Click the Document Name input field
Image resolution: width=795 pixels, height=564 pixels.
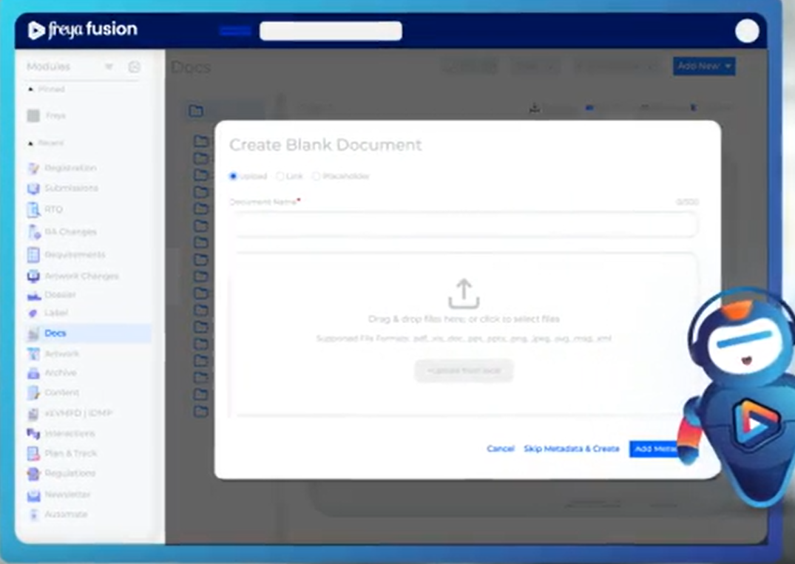click(x=465, y=225)
